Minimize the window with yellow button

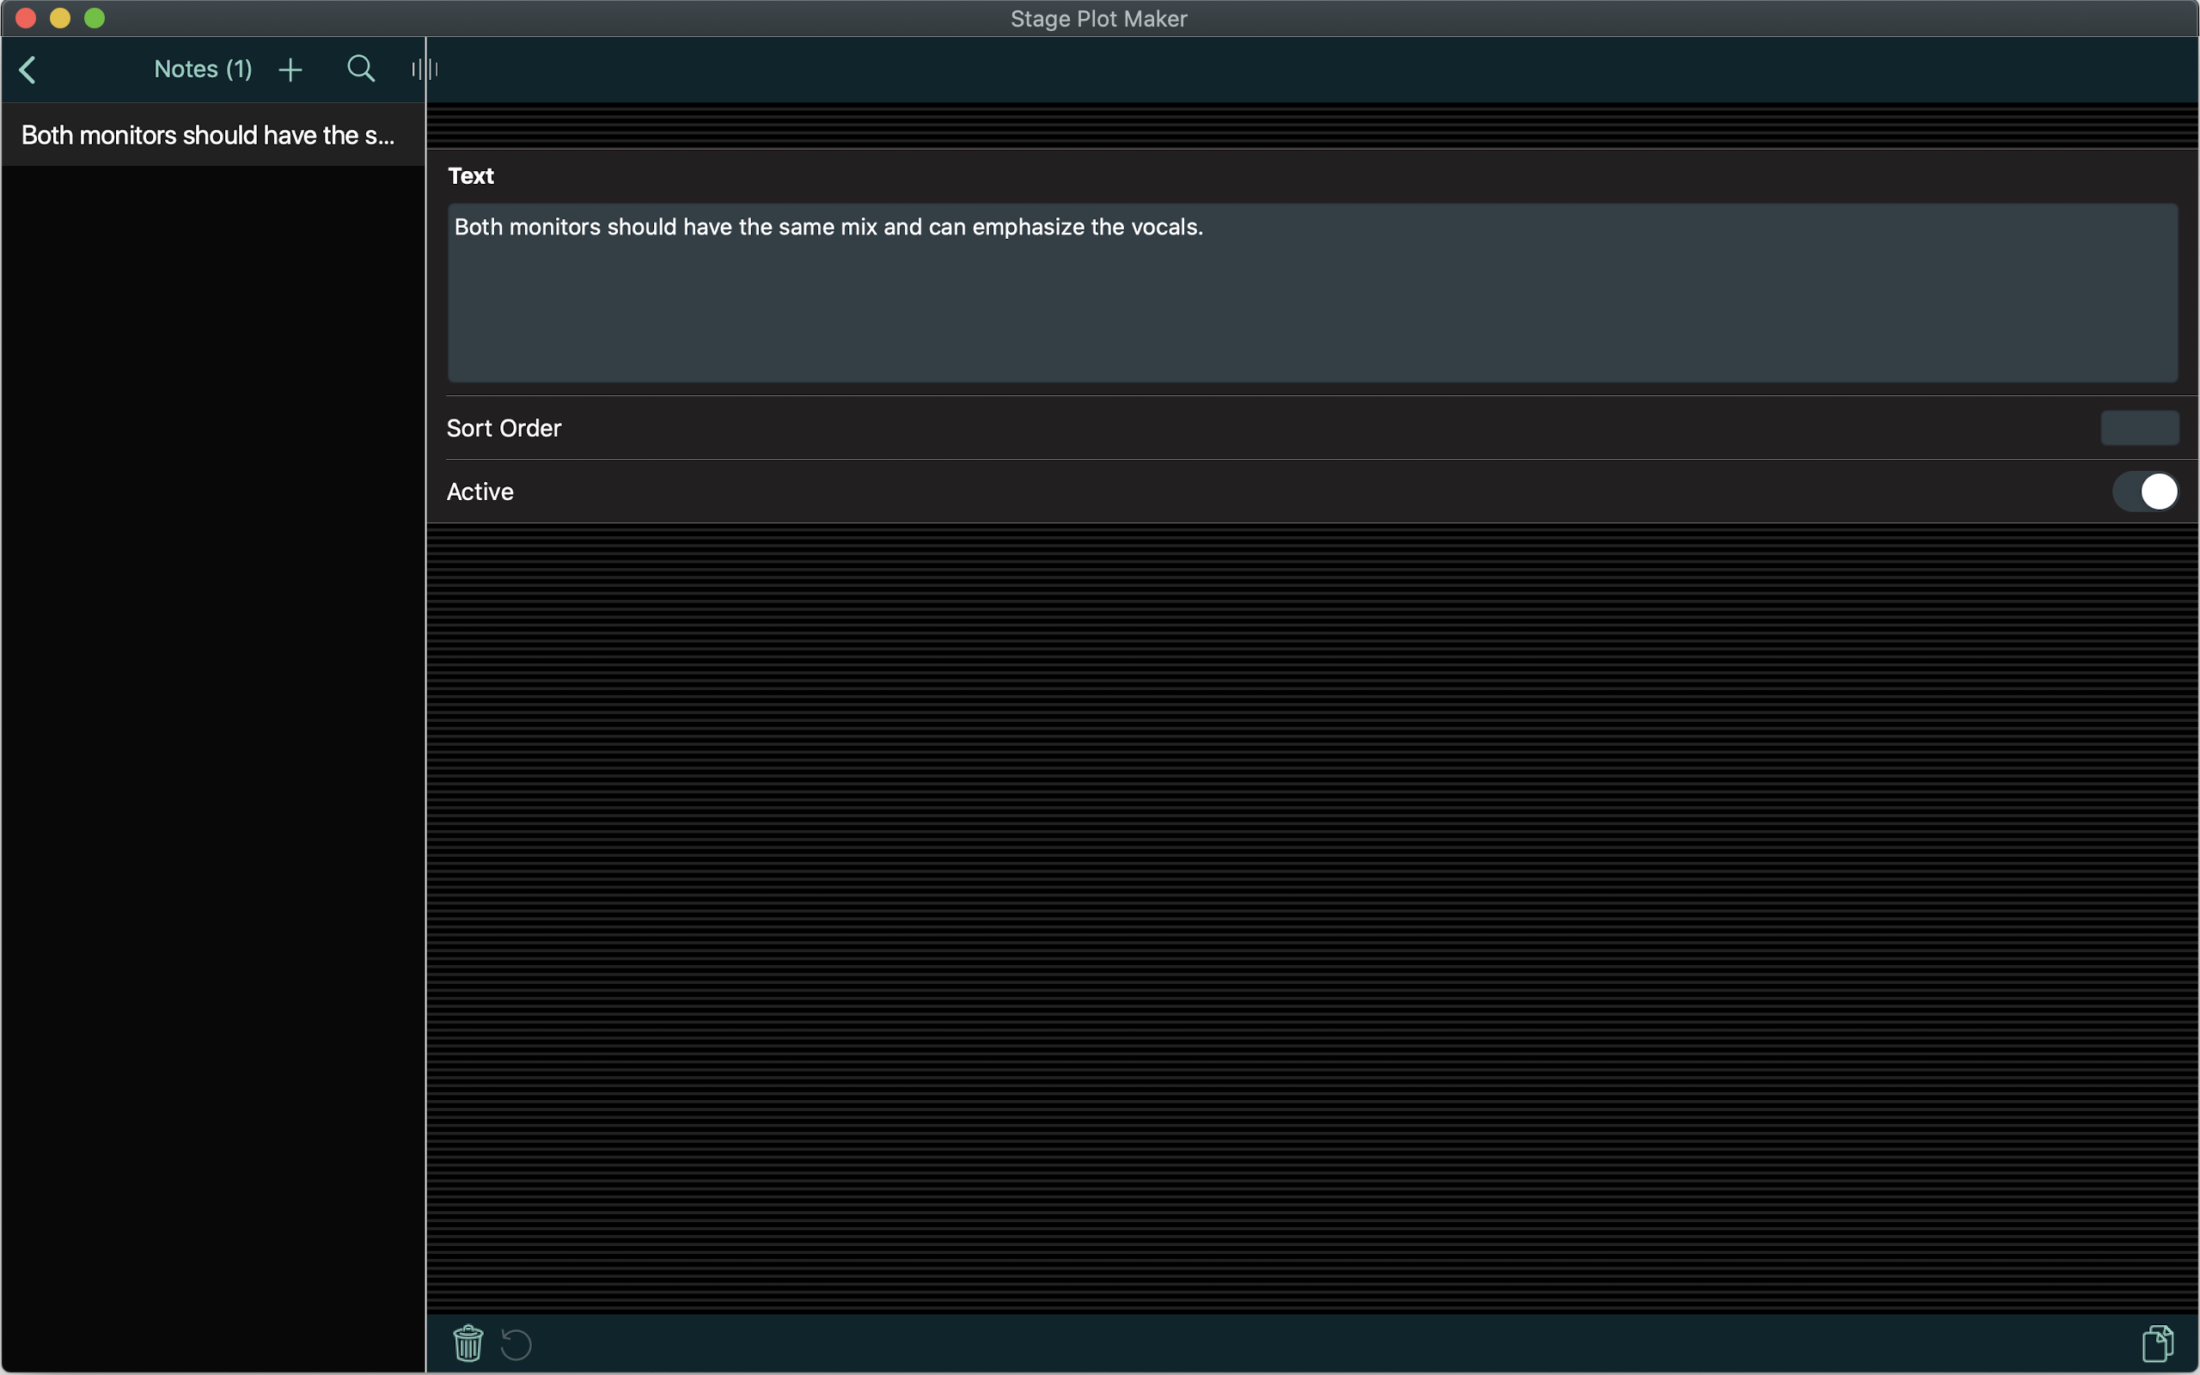coord(60,18)
